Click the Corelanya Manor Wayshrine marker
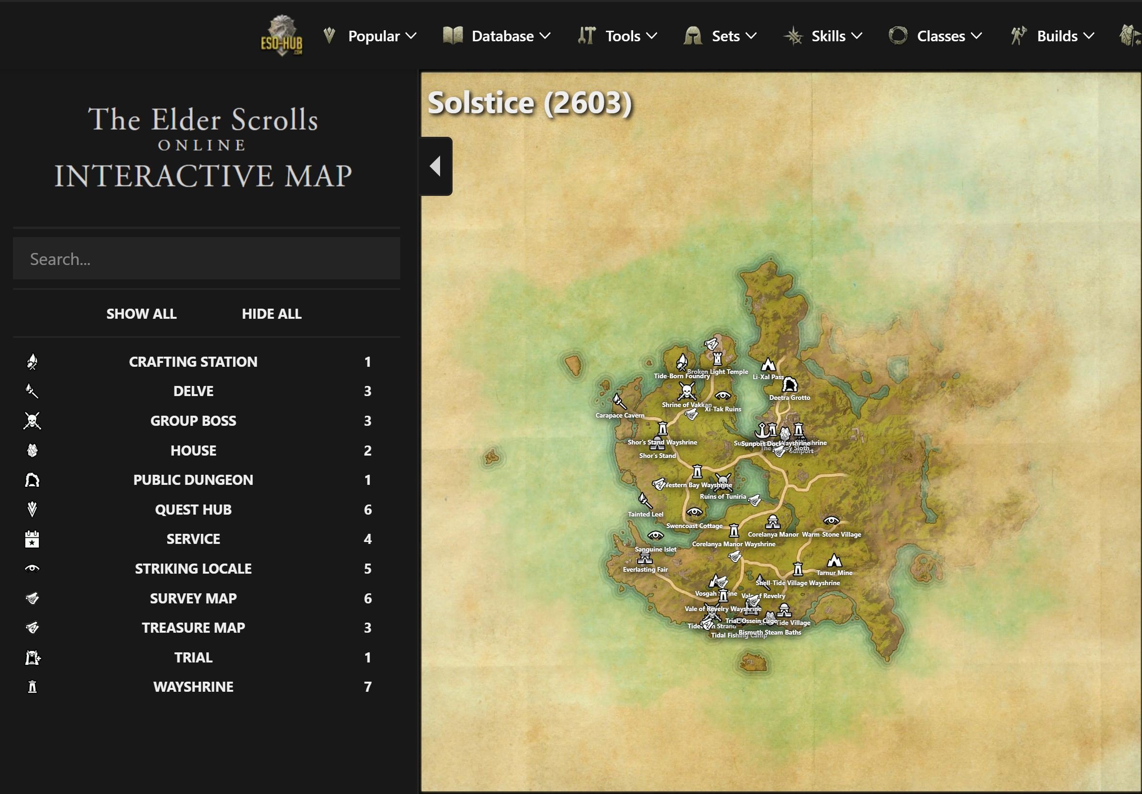The width and height of the screenshot is (1142, 794). pos(734,530)
